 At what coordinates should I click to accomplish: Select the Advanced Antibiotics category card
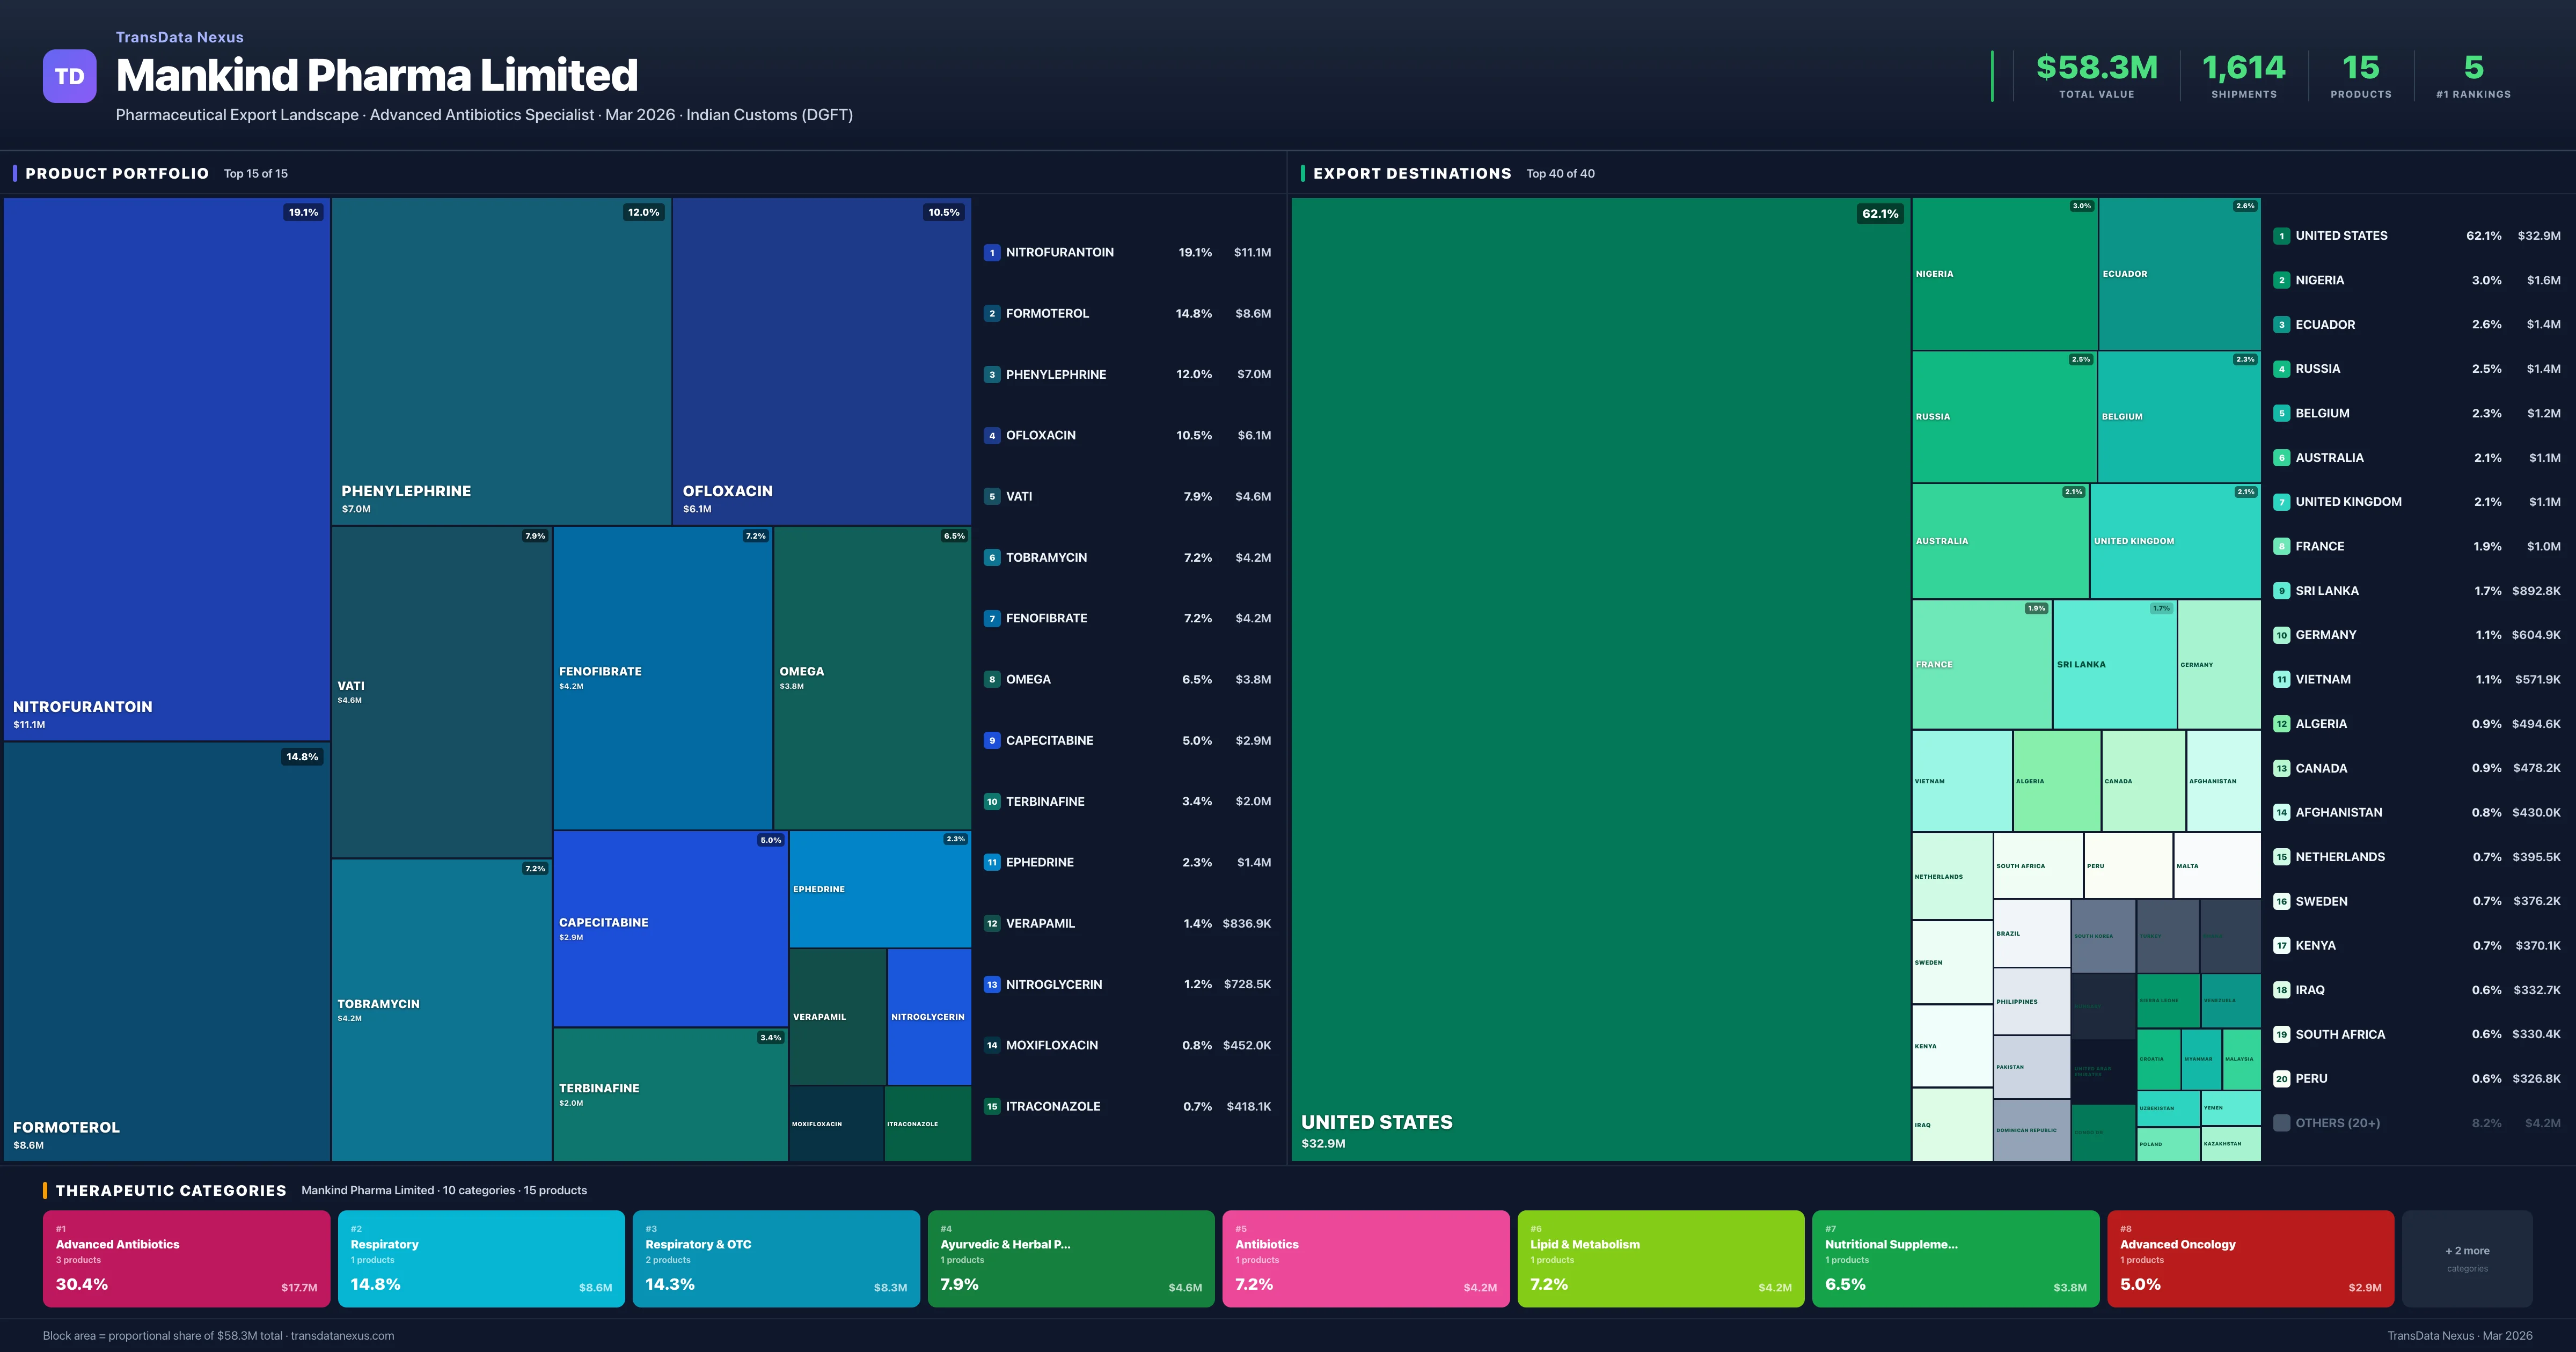click(x=186, y=1258)
